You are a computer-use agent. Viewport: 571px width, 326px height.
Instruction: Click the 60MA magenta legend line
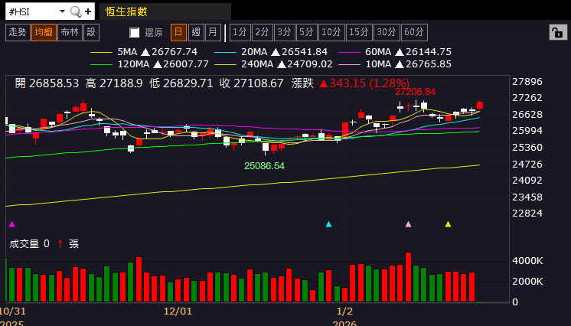[x=349, y=53]
